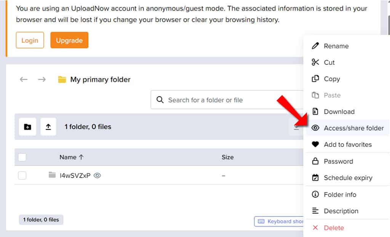Click the orange Upgrade button
Image resolution: width=390 pixels, height=237 pixels.
click(x=69, y=40)
